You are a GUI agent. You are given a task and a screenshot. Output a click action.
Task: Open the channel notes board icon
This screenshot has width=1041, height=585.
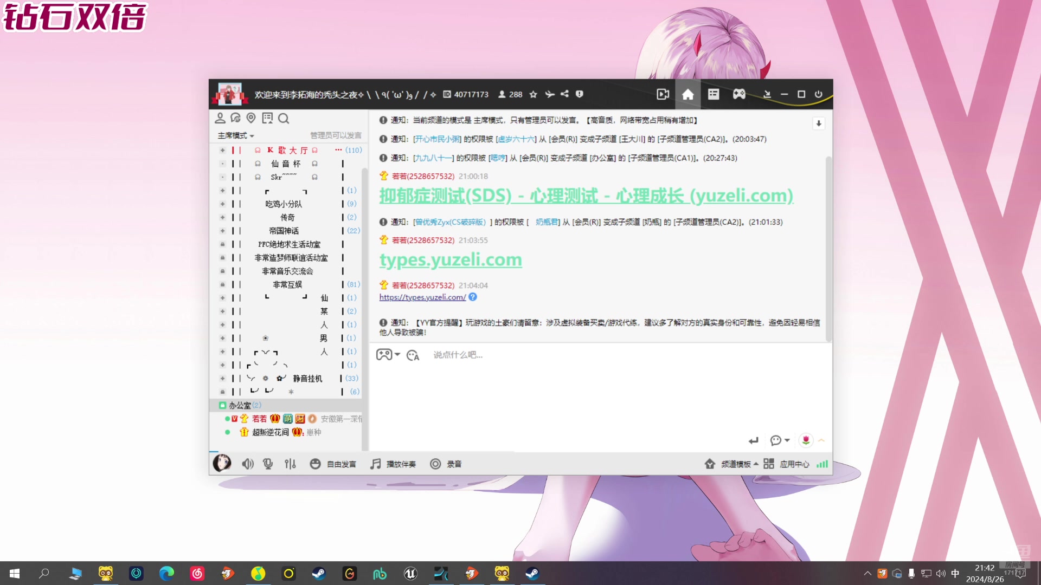click(267, 118)
